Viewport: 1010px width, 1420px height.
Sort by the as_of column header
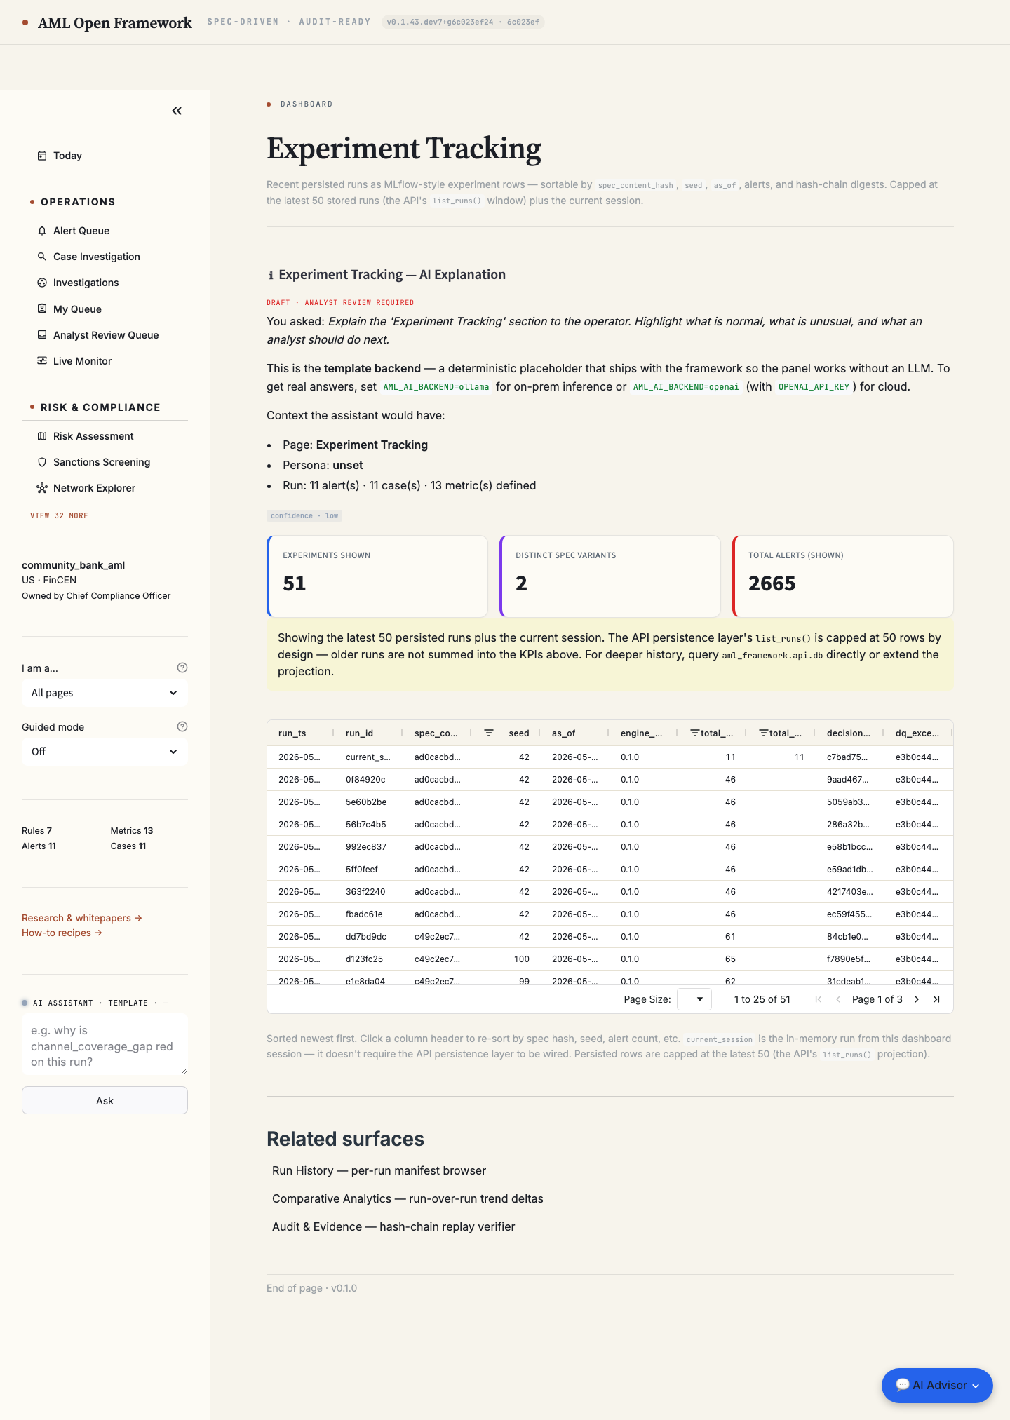pos(563,733)
